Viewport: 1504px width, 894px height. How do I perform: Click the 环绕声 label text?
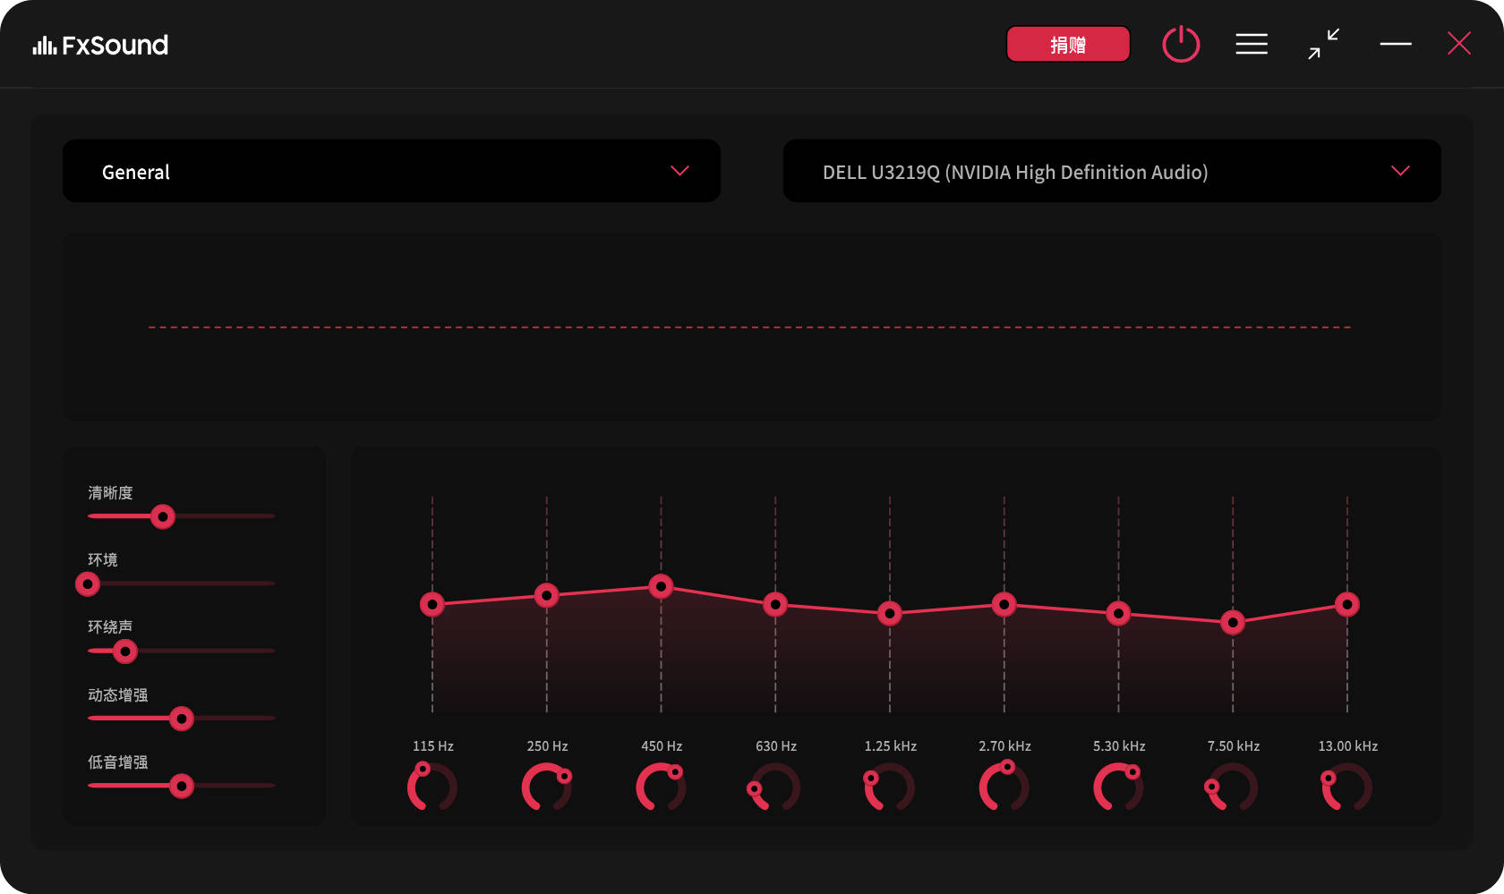(110, 627)
